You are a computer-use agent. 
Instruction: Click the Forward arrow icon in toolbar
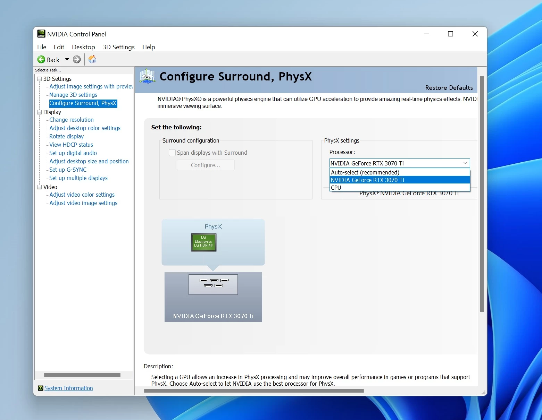pos(77,60)
